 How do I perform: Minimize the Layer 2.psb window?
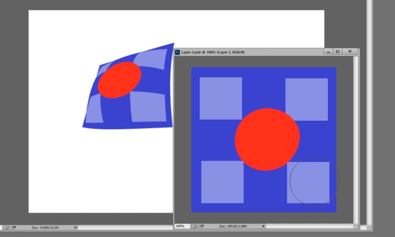328,52
